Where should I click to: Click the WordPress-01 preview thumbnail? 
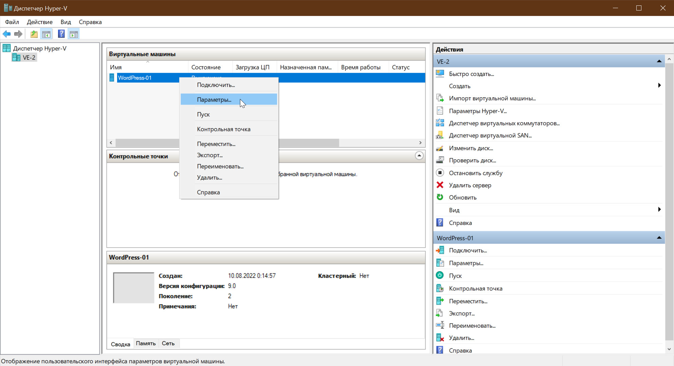[x=134, y=288]
